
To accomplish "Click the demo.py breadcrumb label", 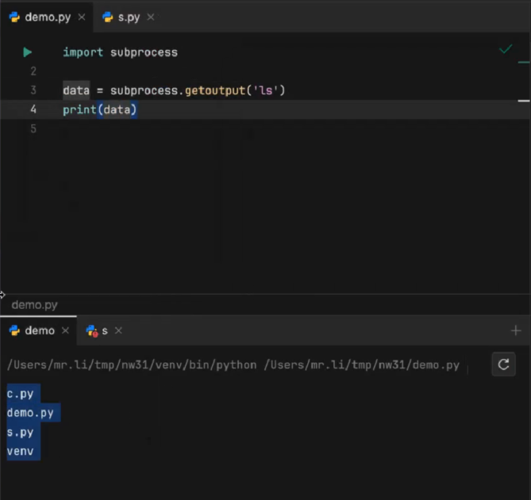I will coord(35,305).
